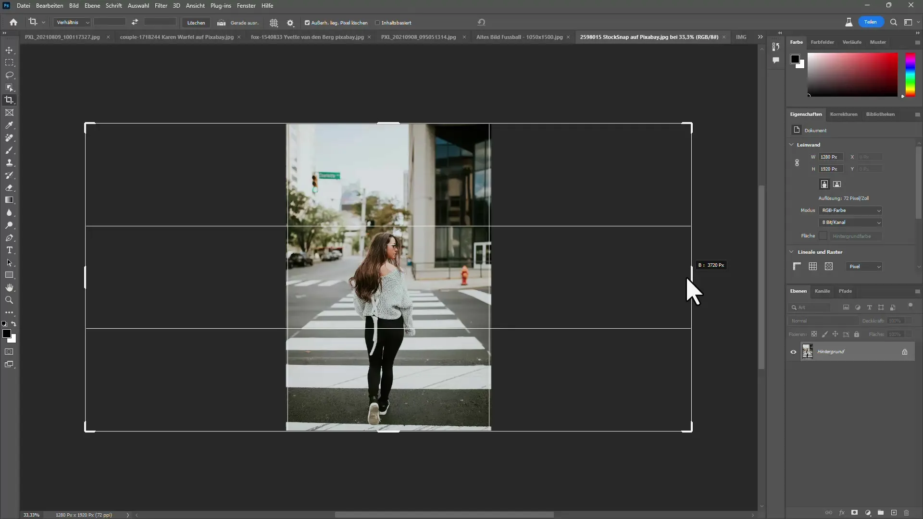Select the Clone Stamp tool
Viewport: 923px width, 519px height.
tap(9, 162)
